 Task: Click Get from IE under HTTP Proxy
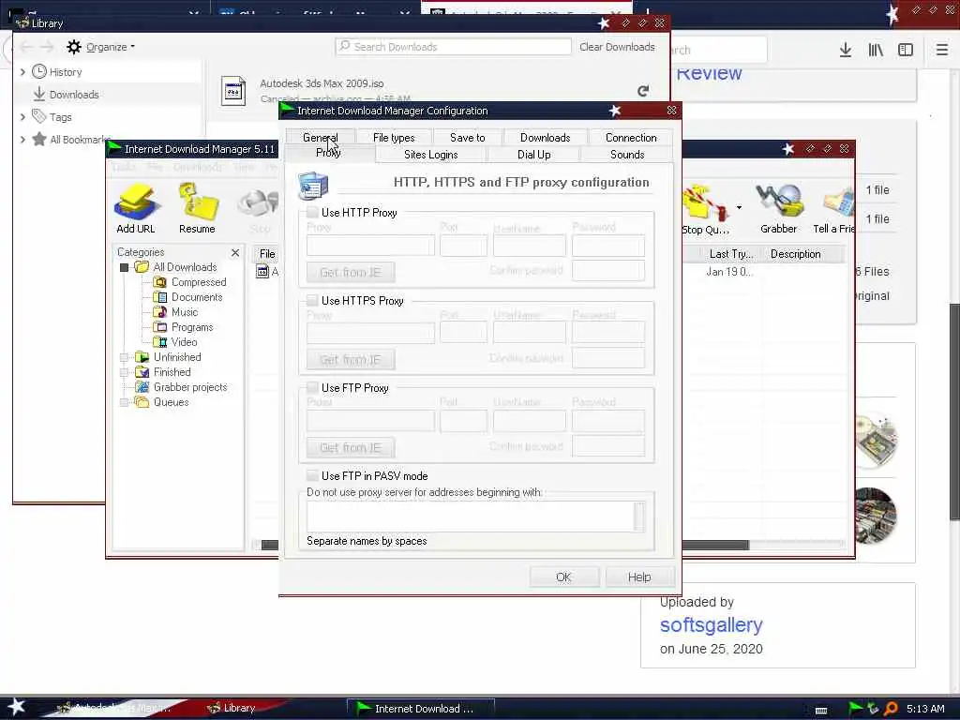point(351,273)
